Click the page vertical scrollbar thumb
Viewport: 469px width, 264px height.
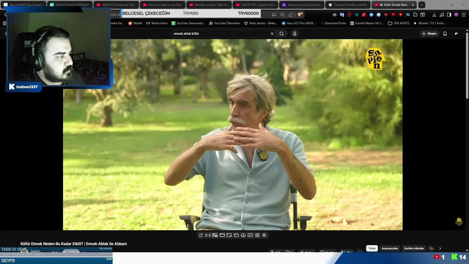[467, 66]
